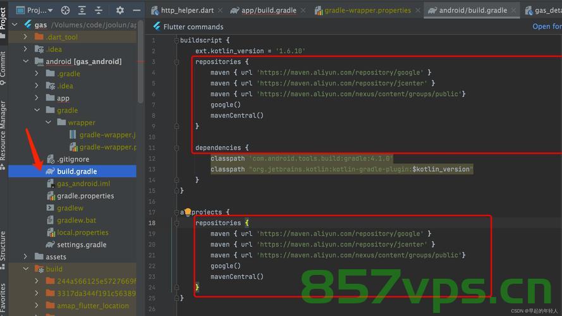Click the Collapse All icon in project toolbar
562x316 pixels.
(x=99, y=10)
